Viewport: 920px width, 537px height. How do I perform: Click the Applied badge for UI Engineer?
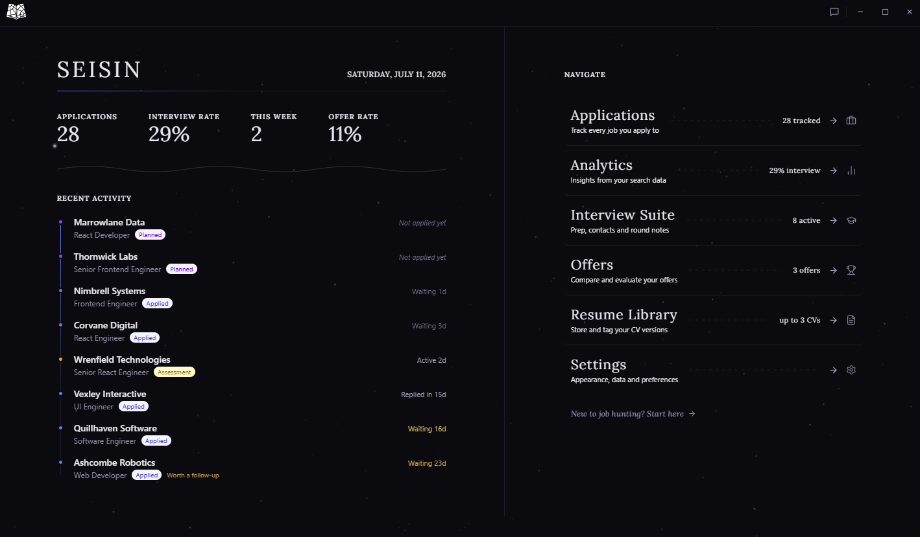point(134,407)
